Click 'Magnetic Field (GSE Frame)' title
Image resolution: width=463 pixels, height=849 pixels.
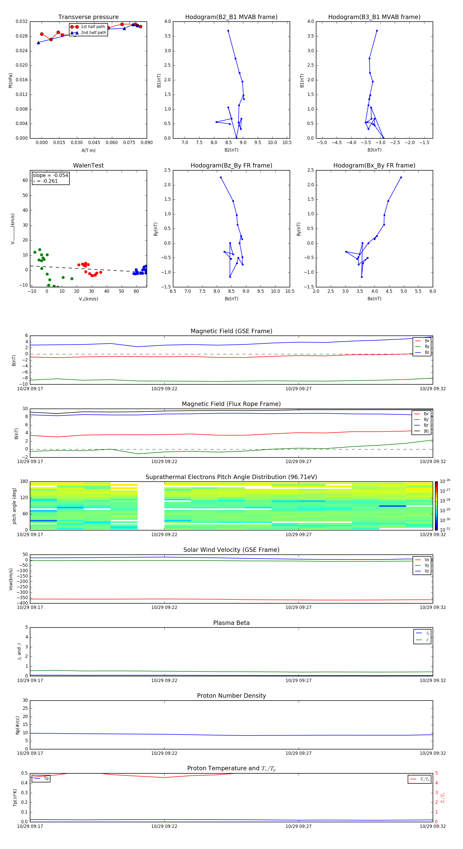231,331
